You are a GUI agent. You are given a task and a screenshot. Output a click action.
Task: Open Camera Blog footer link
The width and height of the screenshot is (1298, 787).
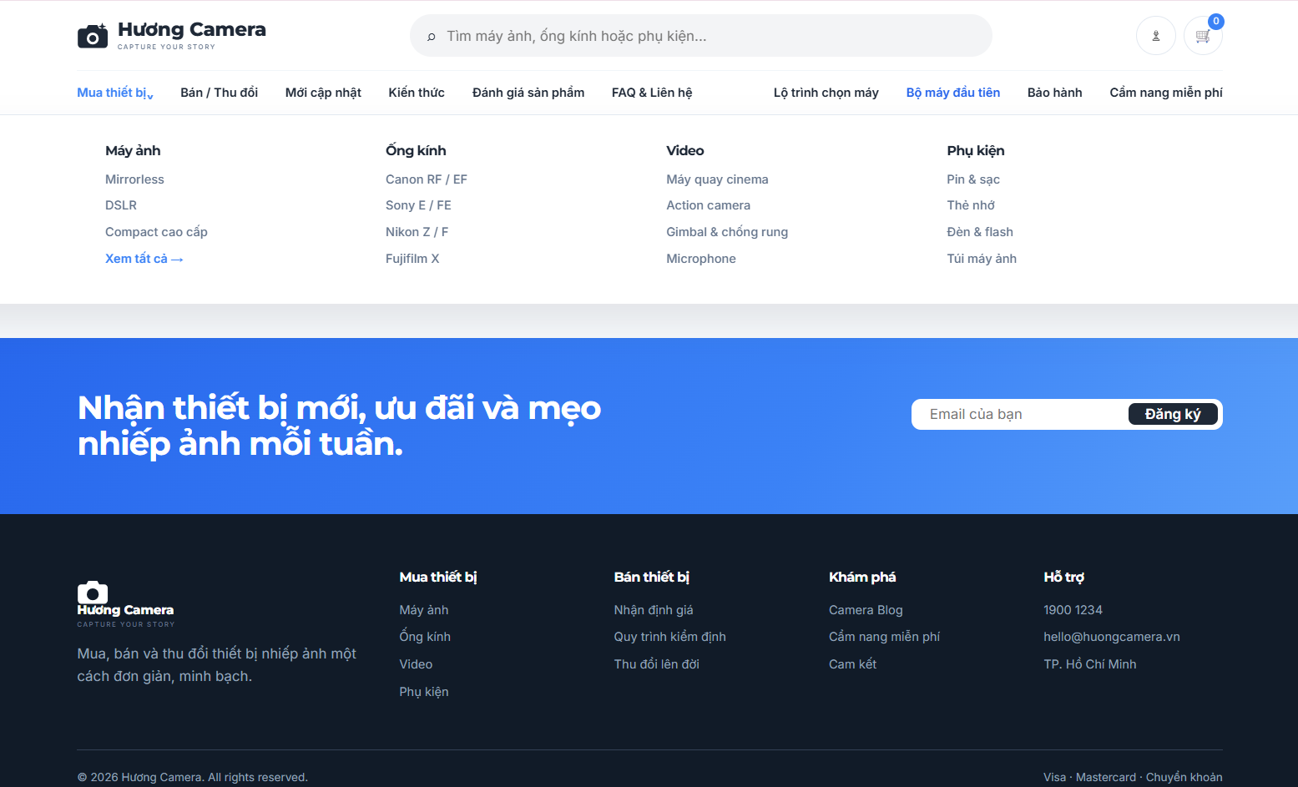pyautogui.click(x=866, y=610)
